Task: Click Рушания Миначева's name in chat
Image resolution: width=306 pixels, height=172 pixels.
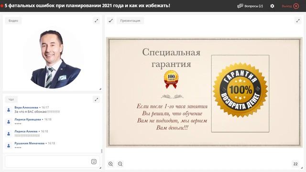Action: [29, 143]
